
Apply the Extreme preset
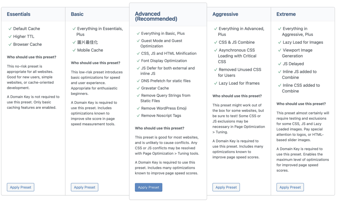tap(290, 187)
